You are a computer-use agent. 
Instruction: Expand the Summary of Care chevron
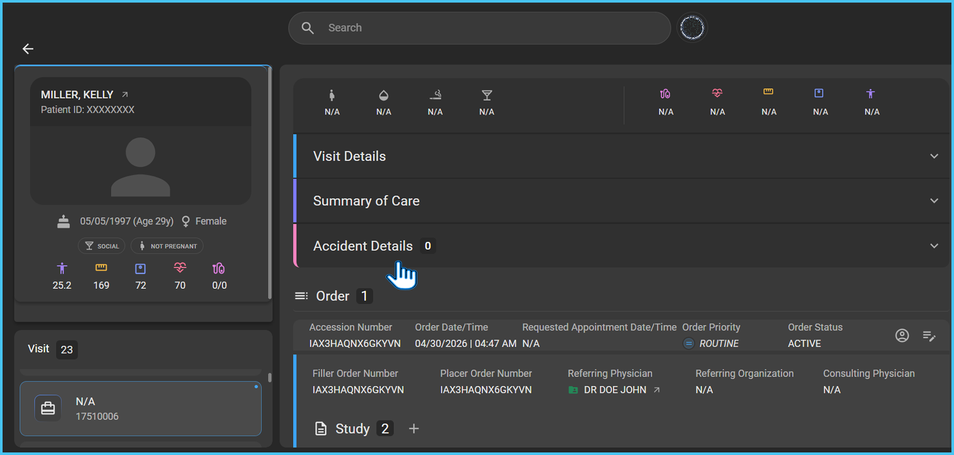[934, 201]
